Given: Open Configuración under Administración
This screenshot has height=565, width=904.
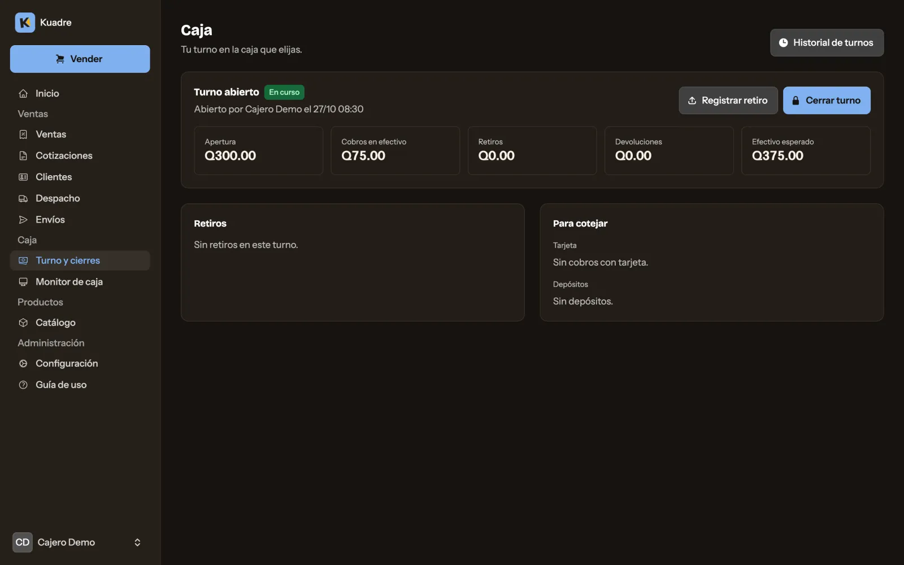Looking at the screenshot, I should 80,363.
